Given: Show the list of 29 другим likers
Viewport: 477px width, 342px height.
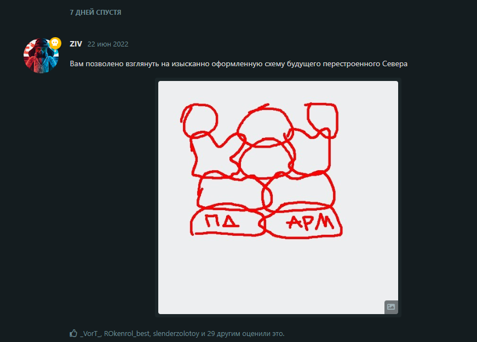Looking at the screenshot, I should click(x=223, y=333).
